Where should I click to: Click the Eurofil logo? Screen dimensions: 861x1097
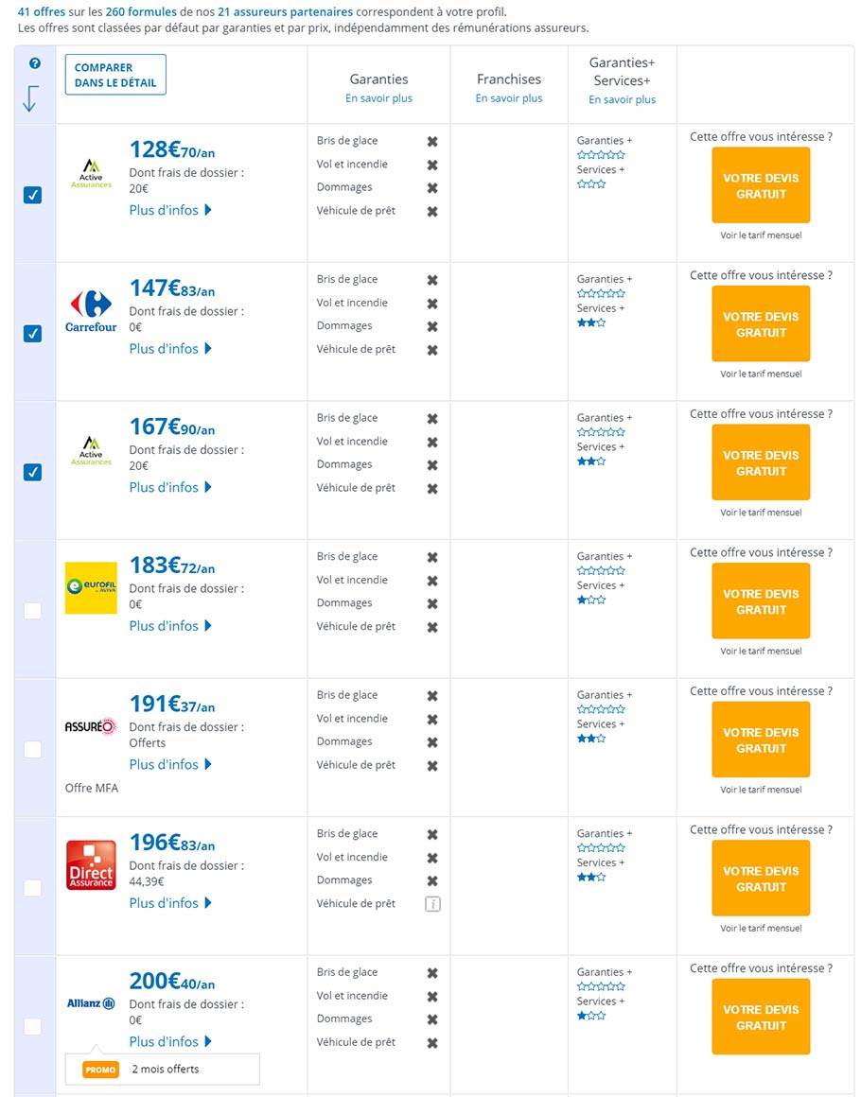pos(90,587)
